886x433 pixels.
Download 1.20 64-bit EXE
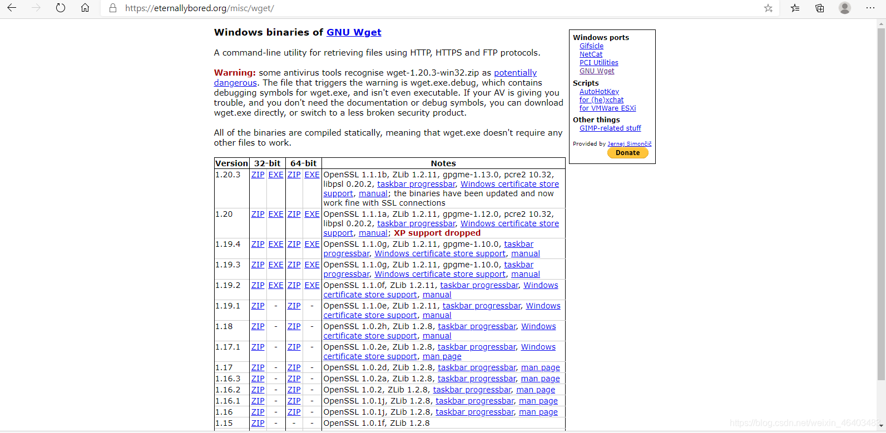pyautogui.click(x=312, y=214)
